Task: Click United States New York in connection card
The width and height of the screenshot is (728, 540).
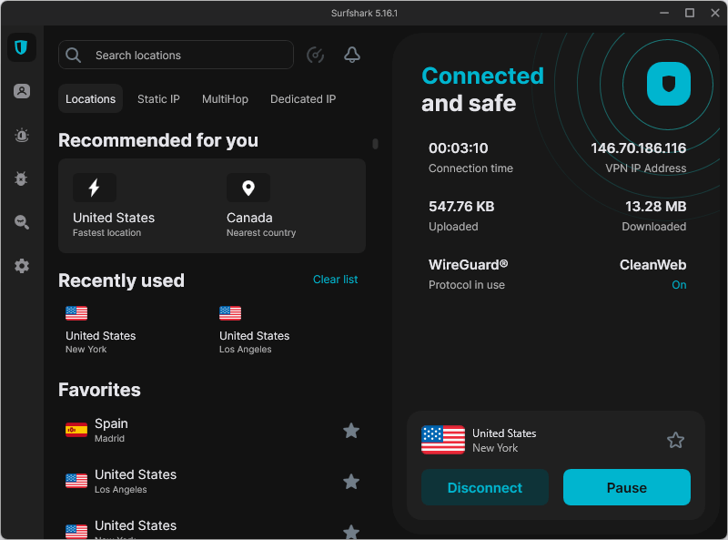Action: (x=504, y=441)
